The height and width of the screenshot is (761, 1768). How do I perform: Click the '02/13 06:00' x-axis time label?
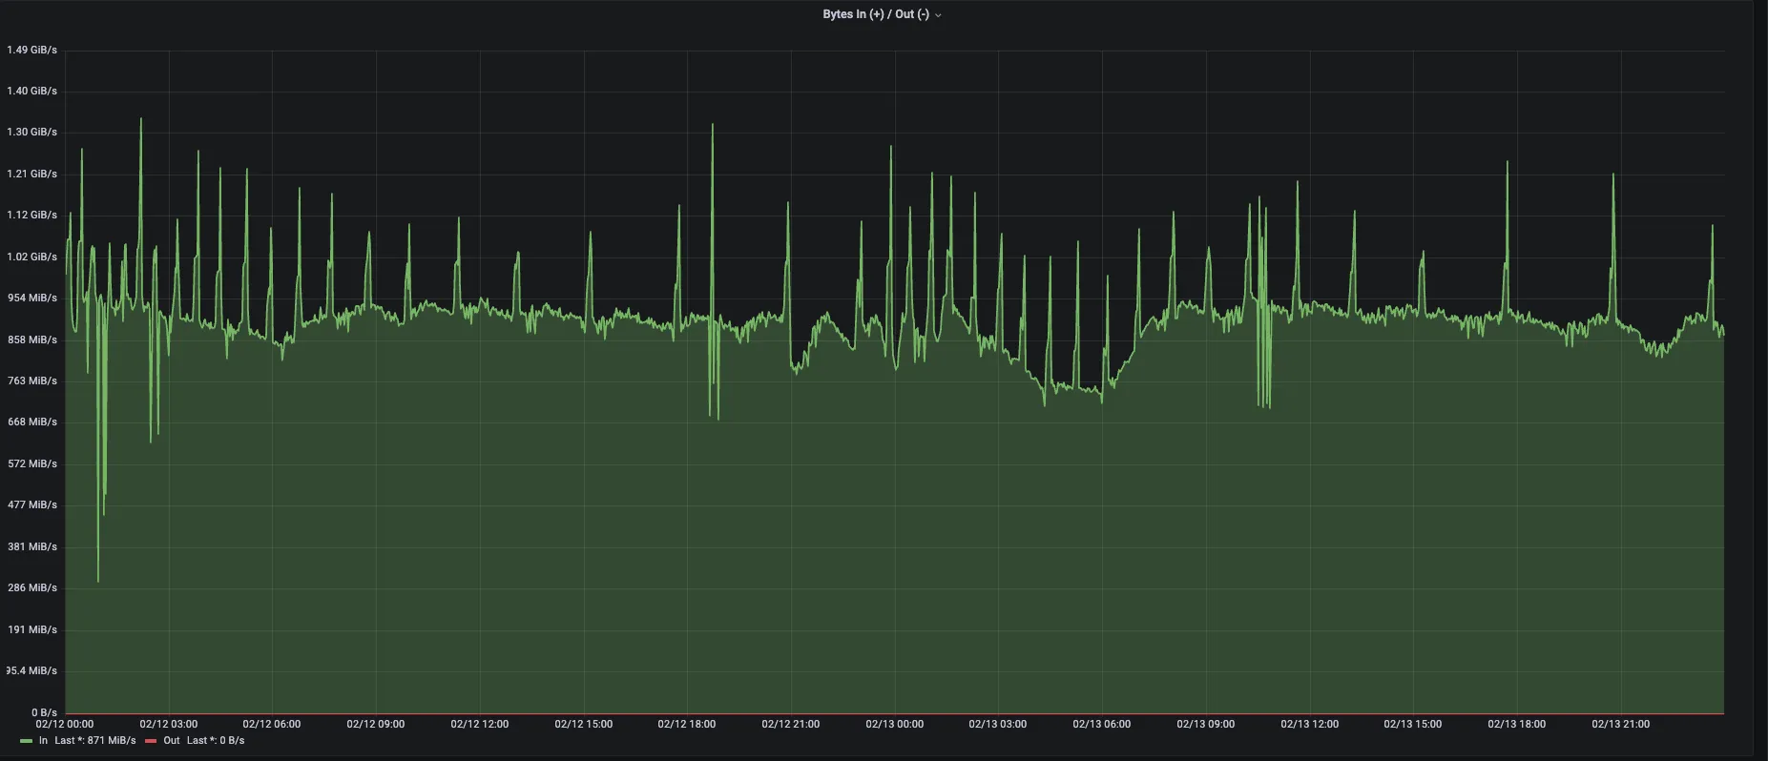(1101, 724)
